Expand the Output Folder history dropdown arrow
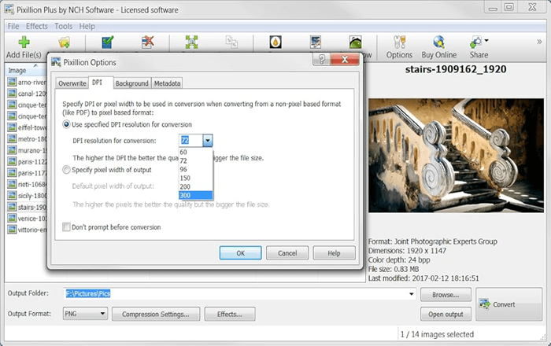551x346 pixels. (411, 294)
